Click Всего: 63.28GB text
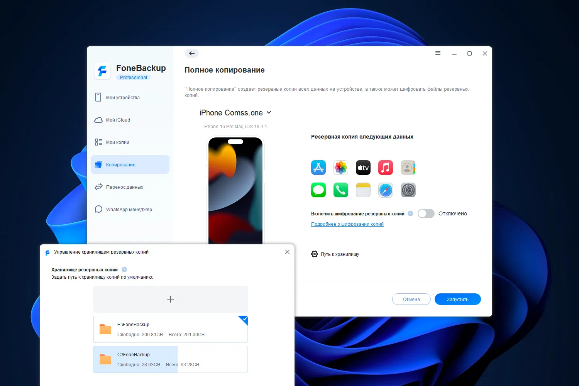Image resolution: width=579 pixels, height=386 pixels. (x=183, y=365)
